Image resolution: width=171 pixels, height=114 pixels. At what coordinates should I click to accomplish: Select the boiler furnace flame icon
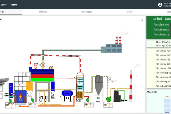tap(21, 98)
